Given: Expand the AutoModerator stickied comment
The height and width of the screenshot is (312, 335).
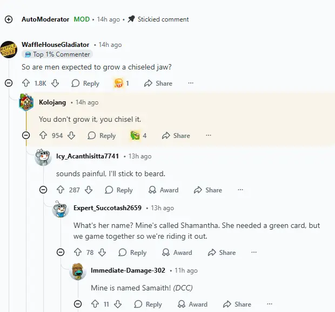Looking at the screenshot, I should pos(9,19).
